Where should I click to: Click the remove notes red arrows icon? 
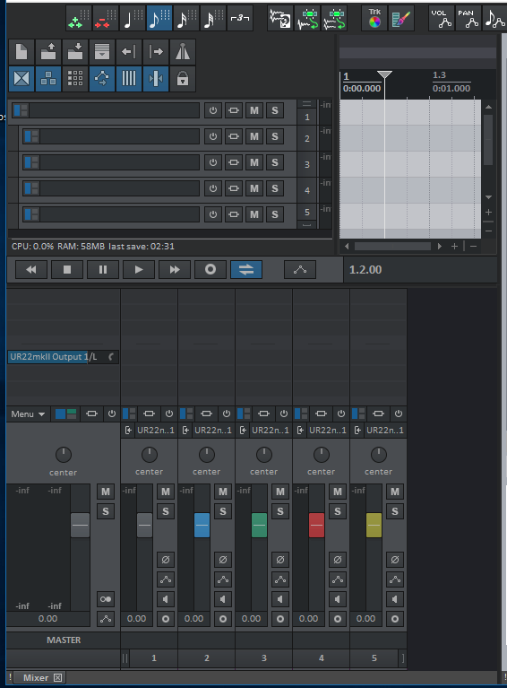coord(105,19)
